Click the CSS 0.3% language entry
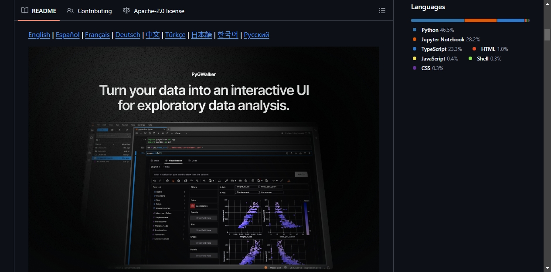This screenshot has height=272, width=551. [428, 68]
